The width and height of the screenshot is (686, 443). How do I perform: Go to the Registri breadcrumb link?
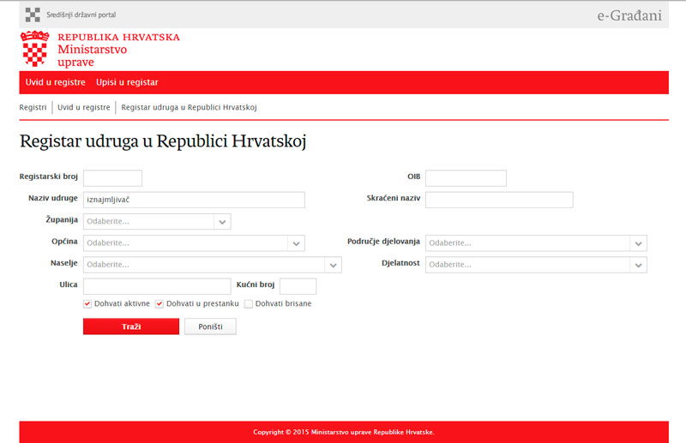pyautogui.click(x=33, y=108)
